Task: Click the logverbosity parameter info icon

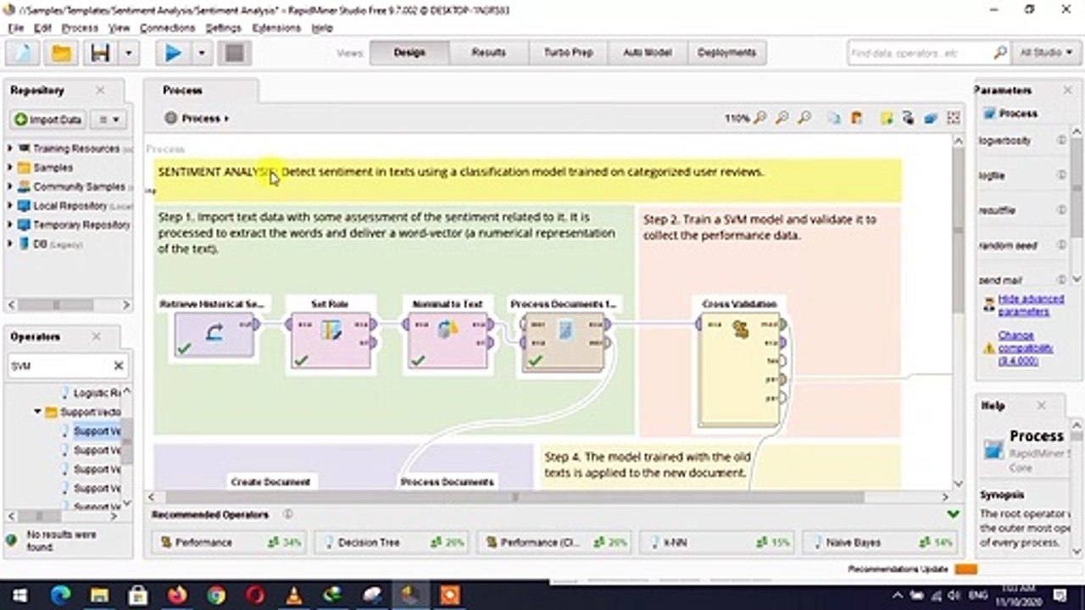Action: pos(1061,140)
